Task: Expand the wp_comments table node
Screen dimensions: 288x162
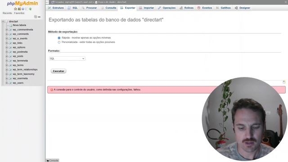Action: (x=7, y=34)
